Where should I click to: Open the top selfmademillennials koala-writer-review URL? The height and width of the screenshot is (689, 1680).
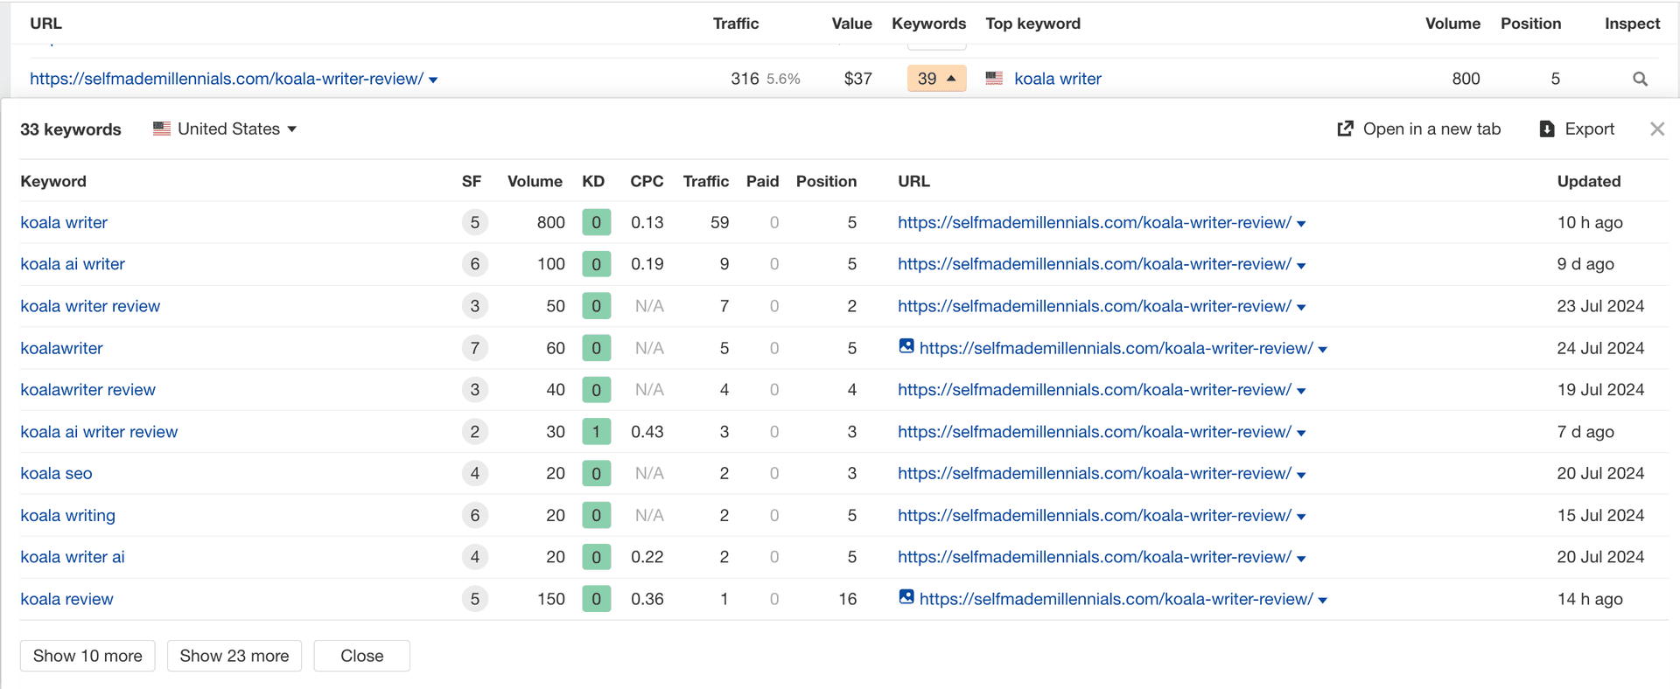point(227,79)
